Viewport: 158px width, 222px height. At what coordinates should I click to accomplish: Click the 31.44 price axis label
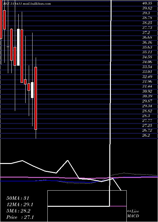click(x=147, y=87)
